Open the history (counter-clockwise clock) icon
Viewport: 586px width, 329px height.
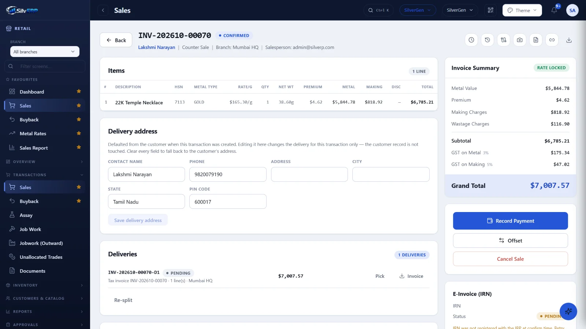click(x=487, y=40)
